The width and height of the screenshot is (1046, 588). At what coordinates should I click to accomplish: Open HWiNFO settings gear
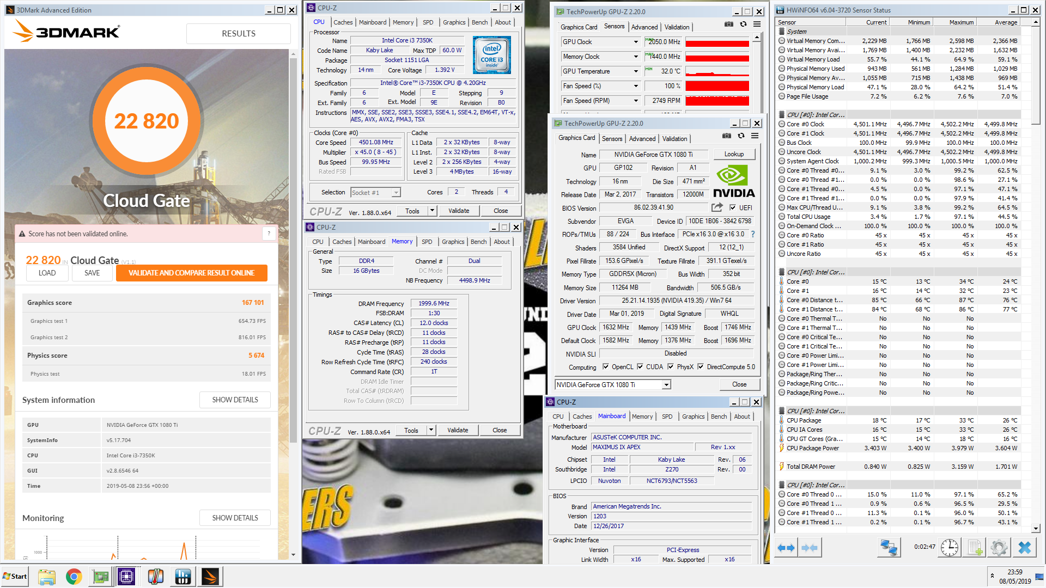click(x=999, y=548)
